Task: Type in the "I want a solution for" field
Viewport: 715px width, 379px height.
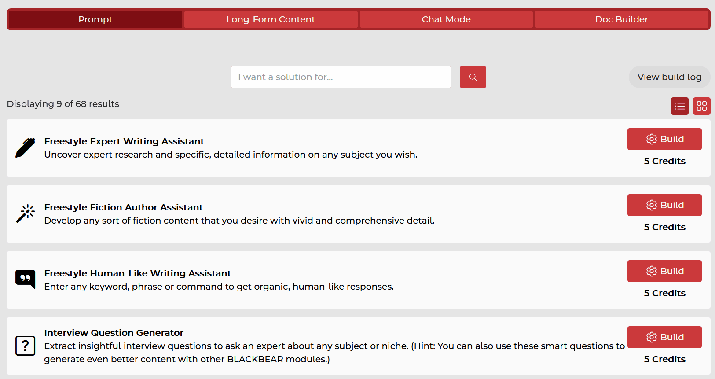Action: (x=341, y=77)
